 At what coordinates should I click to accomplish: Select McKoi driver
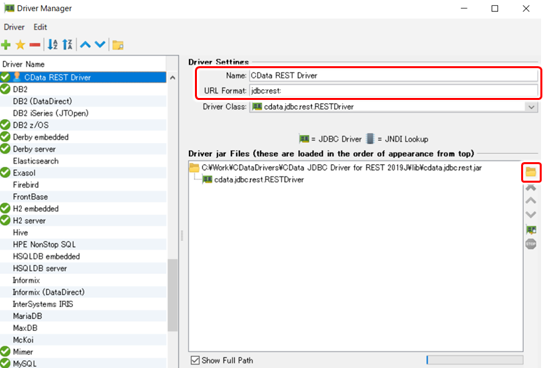pos(83,340)
